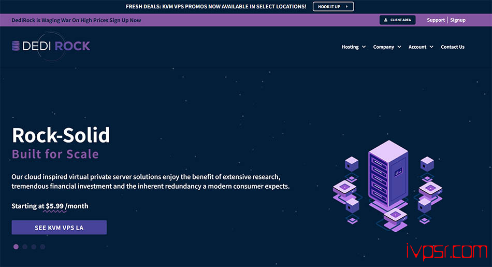
Task: Select the first carousel slide dot
Action: pyautogui.click(x=16, y=247)
